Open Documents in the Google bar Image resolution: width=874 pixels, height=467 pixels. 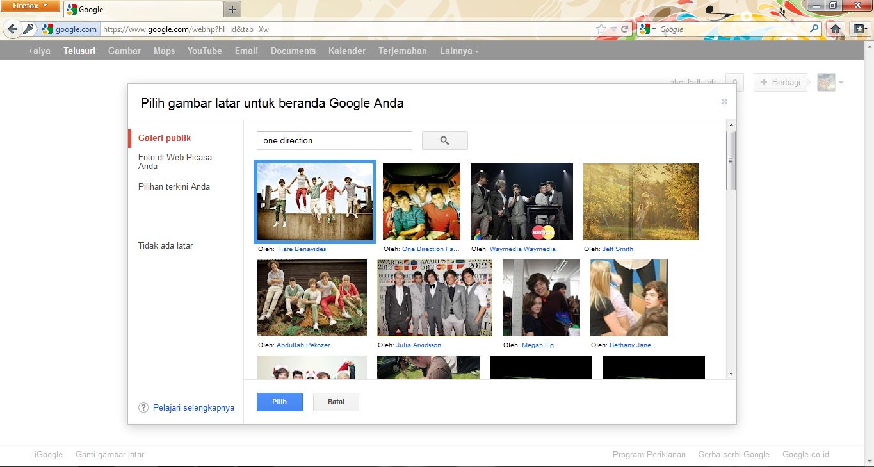point(293,51)
